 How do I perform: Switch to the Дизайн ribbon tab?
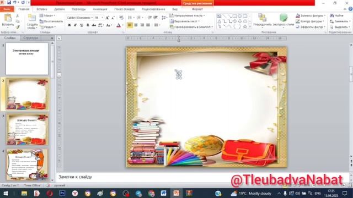[60, 9]
